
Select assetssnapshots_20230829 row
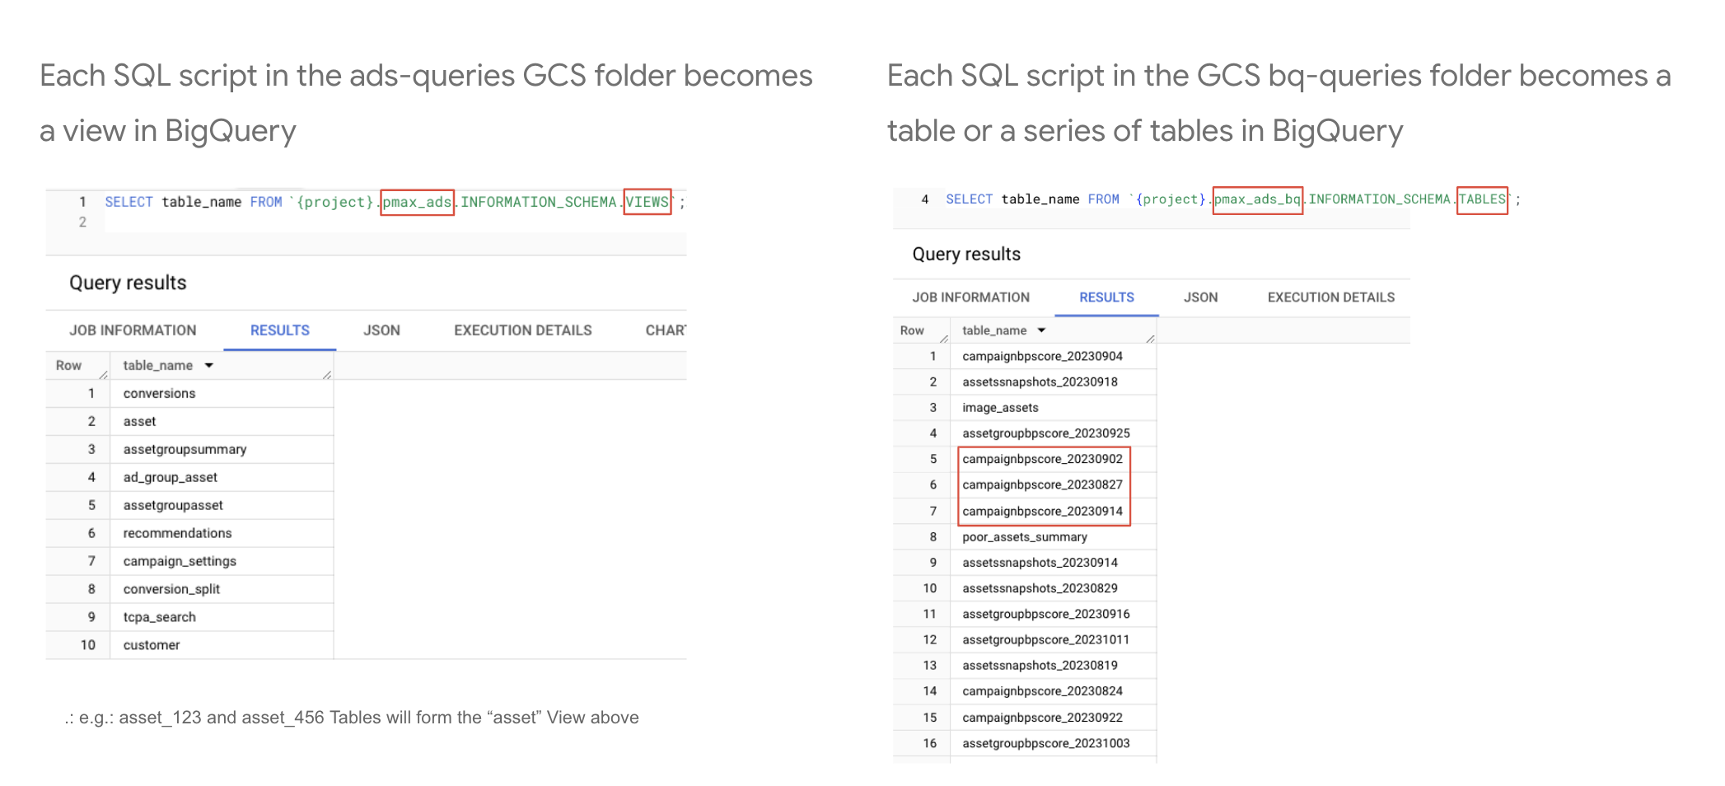1025,588
